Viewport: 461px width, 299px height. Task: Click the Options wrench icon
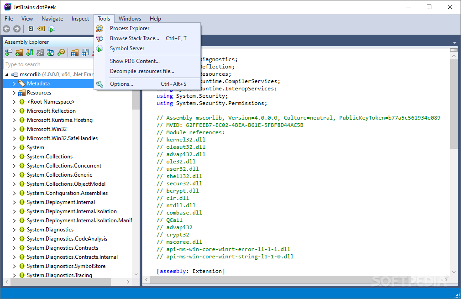pyautogui.click(x=100, y=84)
